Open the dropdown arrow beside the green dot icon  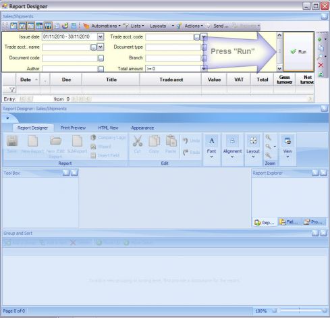tap(325, 39)
